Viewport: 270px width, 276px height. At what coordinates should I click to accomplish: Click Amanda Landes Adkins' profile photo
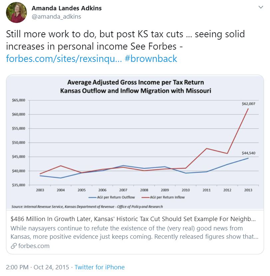click(x=16, y=12)
